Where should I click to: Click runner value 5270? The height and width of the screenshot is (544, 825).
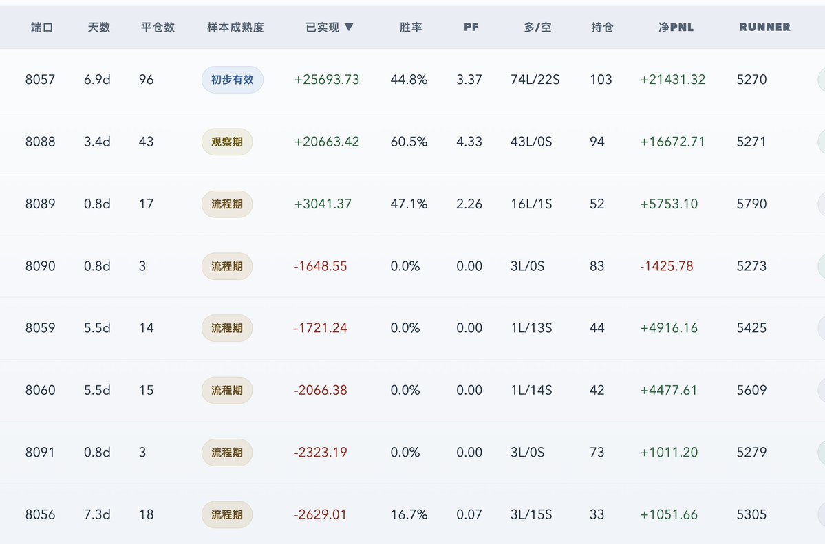pos(751,80)
